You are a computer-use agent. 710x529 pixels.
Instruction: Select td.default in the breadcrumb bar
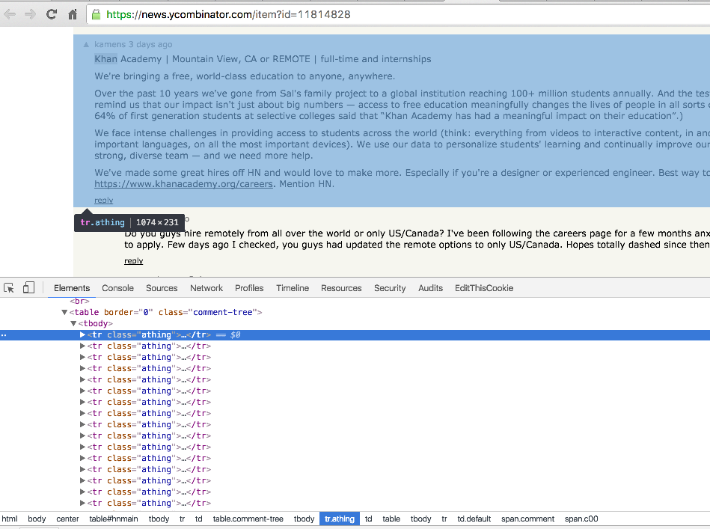[x=474, y=519]
